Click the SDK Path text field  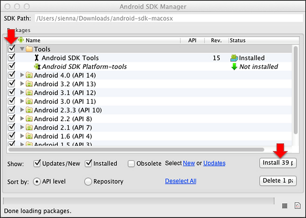tap(169, 18)
